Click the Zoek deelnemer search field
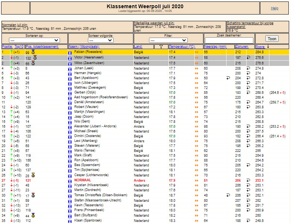 point(229,40)
